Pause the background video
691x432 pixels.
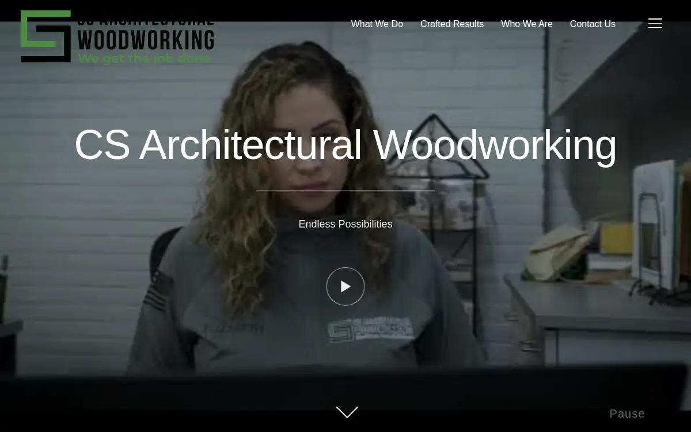click(627, 414)
